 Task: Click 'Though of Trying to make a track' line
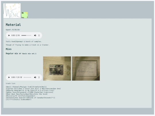click(28, 45)
